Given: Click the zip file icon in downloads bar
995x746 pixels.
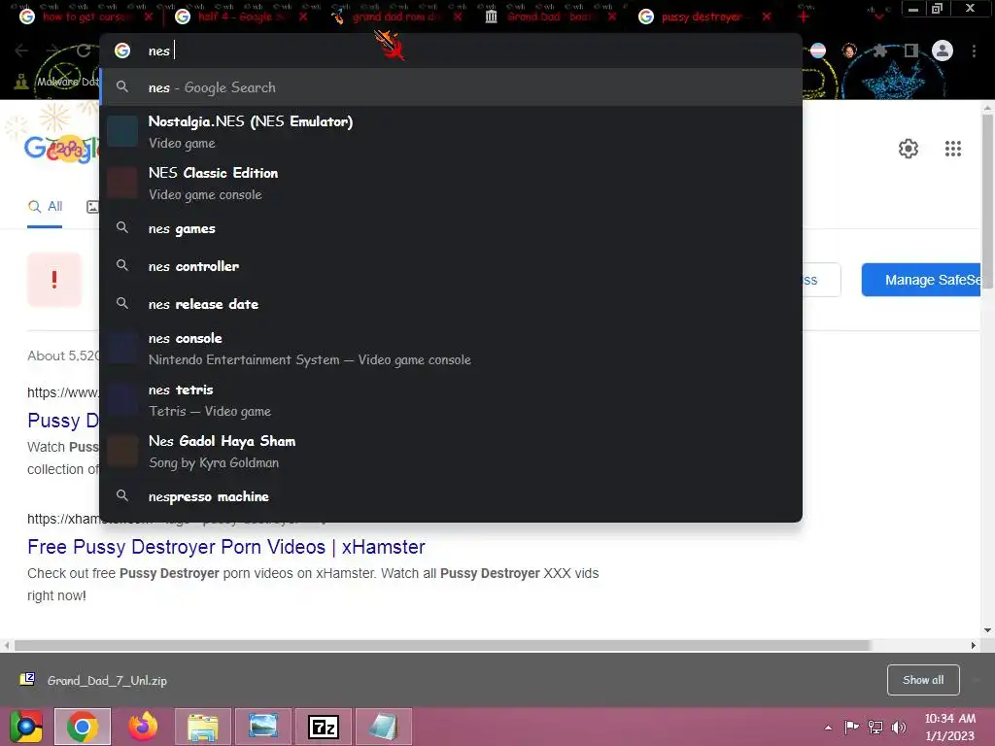Looking at the screenshot, I should pyautogui.click(x=27, y=680).
